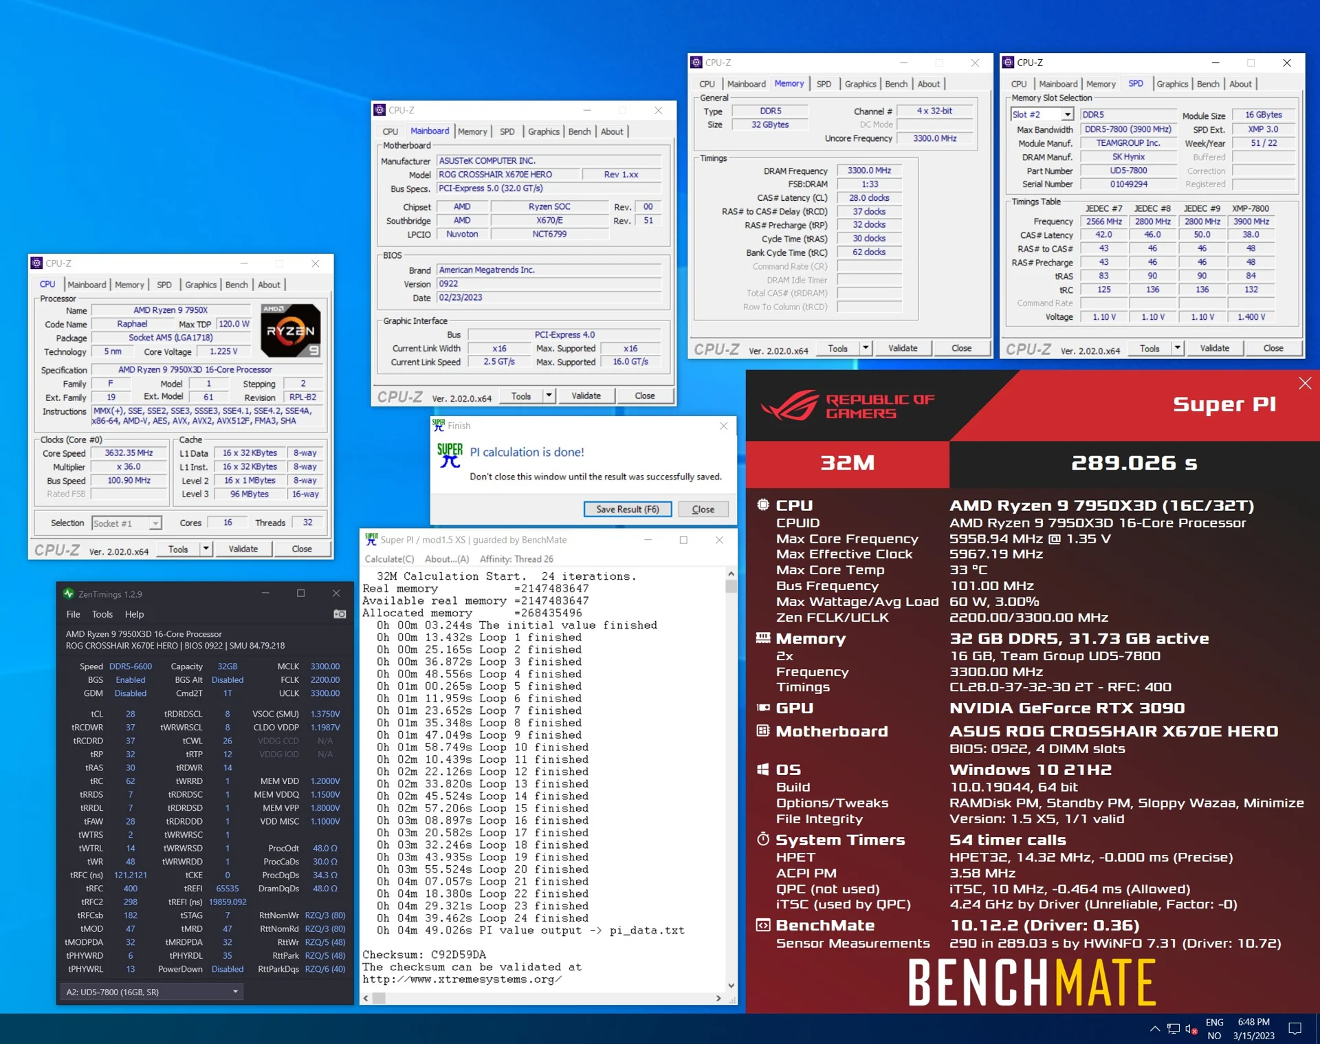Click the muted volume icon in system tray
1320x1044 pixels.
coord(1192,1029)
